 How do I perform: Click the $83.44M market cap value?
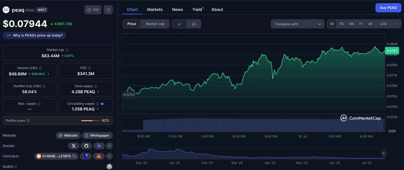point(51,56)
